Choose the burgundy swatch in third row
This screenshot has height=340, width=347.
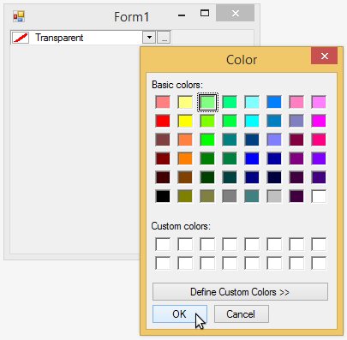click(x=296, y=140)
